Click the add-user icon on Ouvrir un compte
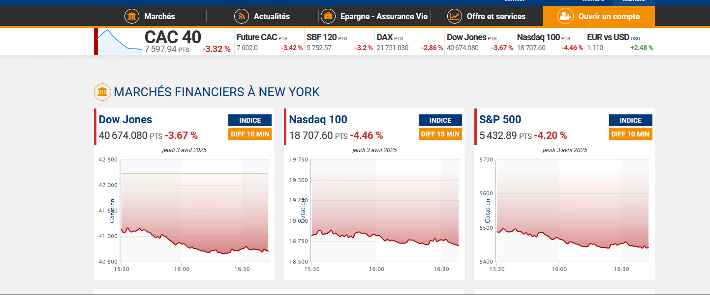This screenshot has width=710, height=295. (565, 16)
